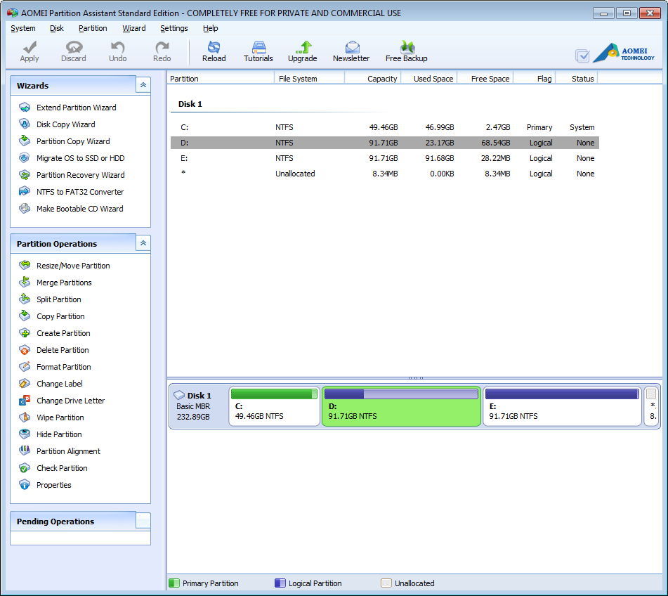Sort by the Status column header
The image size is (668, 596).
click(x=577, y=79)
